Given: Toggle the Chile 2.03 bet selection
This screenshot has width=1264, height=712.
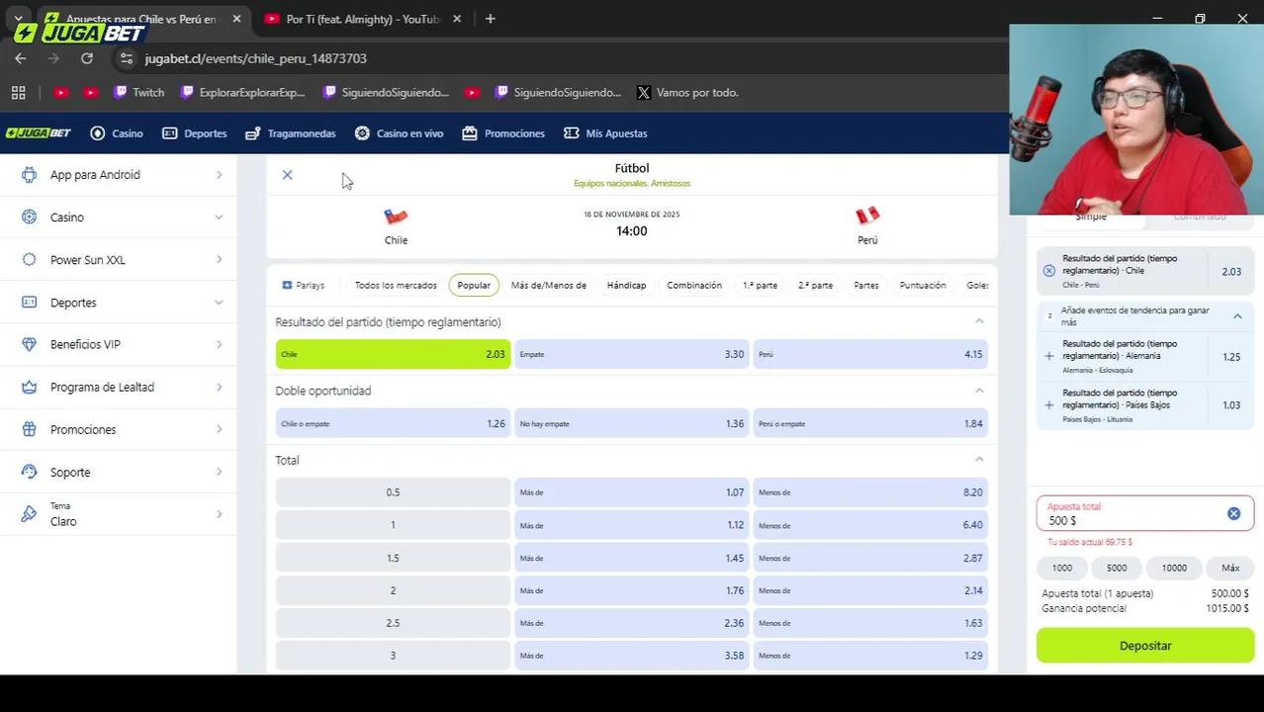Looking at the screenshot, I should (x=393, y=354).
